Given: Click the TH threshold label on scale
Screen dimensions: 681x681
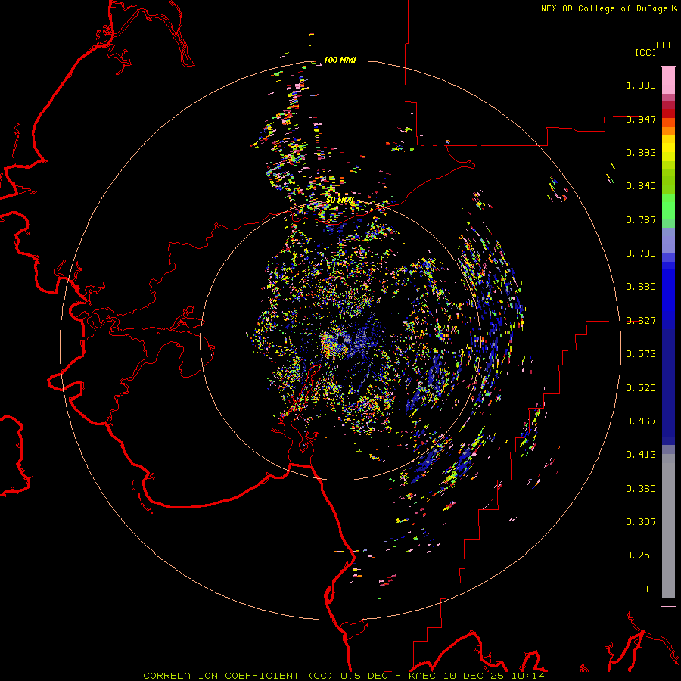Looking at the screenshot, I should [650, 589].
